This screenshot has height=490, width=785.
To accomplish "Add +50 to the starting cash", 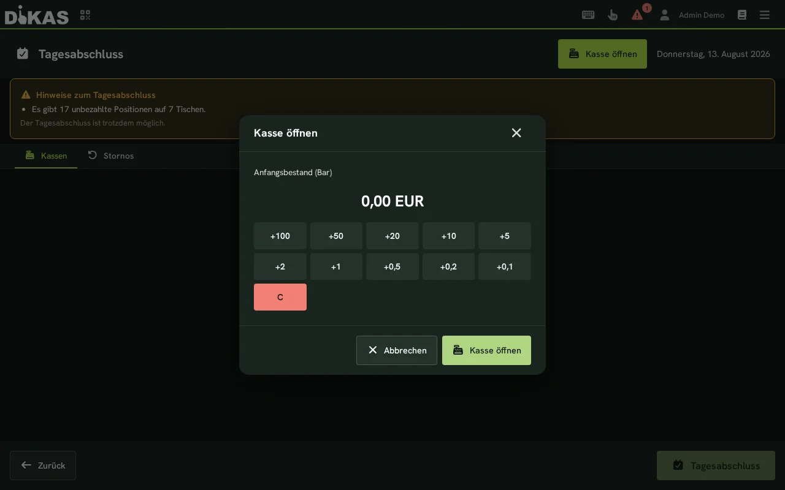I will point(336,236).
